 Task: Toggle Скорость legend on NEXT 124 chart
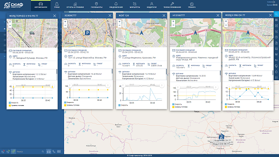click(123, 105)
